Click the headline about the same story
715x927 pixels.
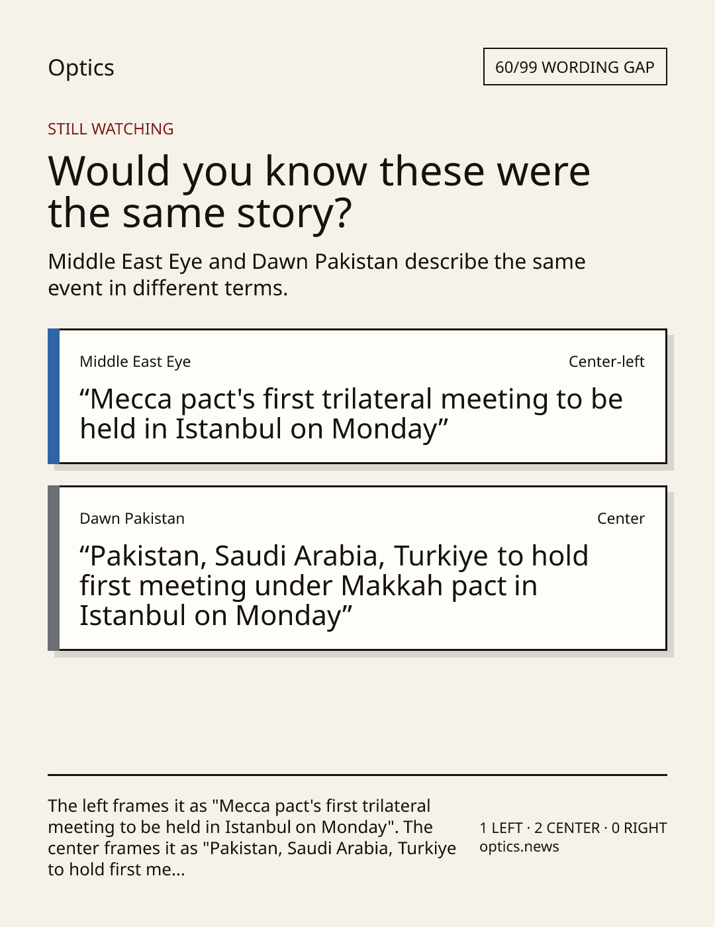[319, 192]
